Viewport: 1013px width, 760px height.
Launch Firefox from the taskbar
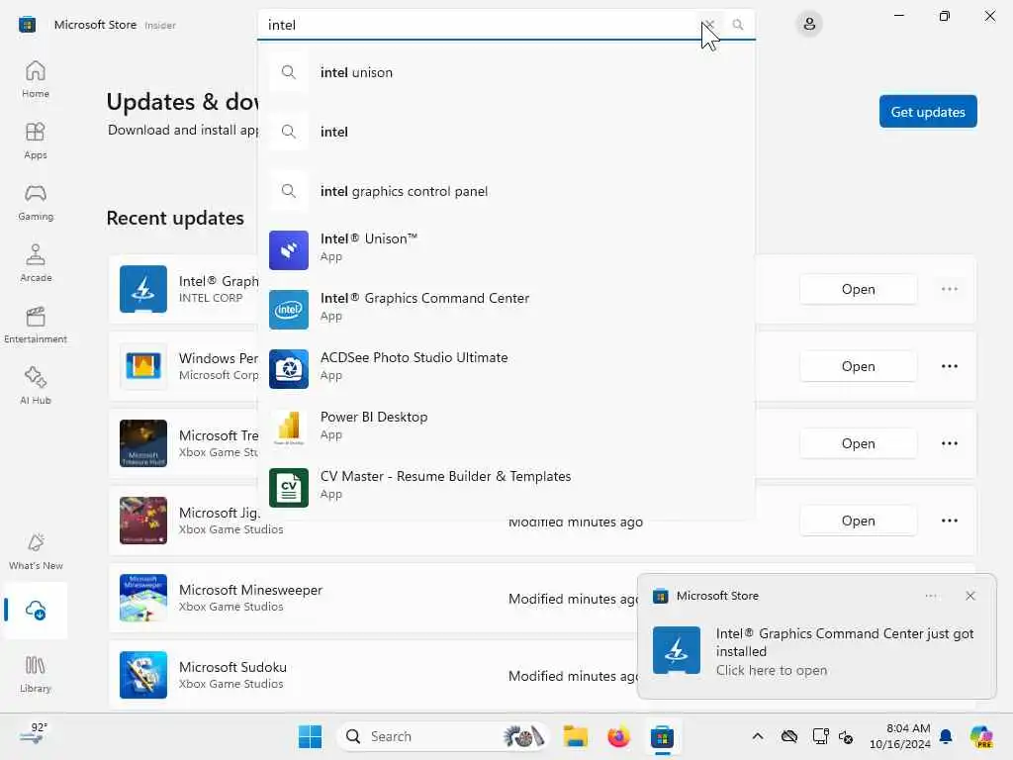tap(618, 736)
